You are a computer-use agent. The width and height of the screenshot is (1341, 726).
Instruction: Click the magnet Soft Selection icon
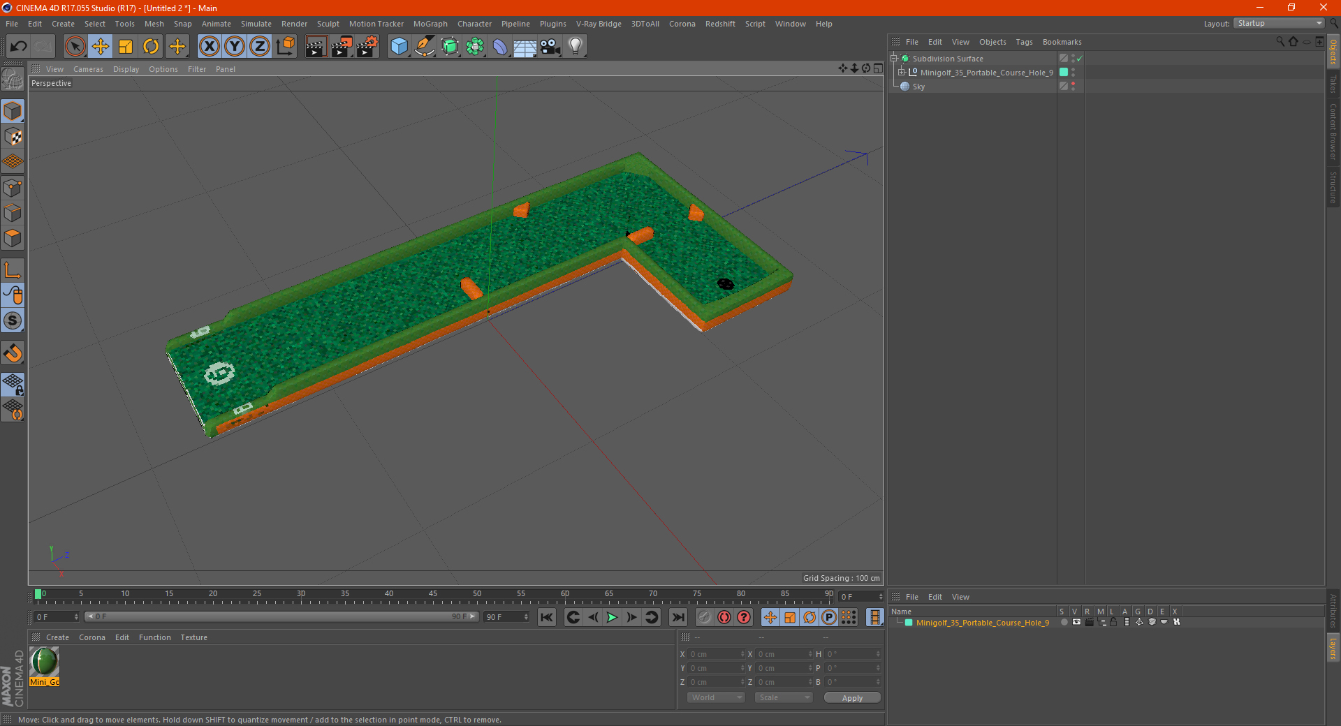13,353
